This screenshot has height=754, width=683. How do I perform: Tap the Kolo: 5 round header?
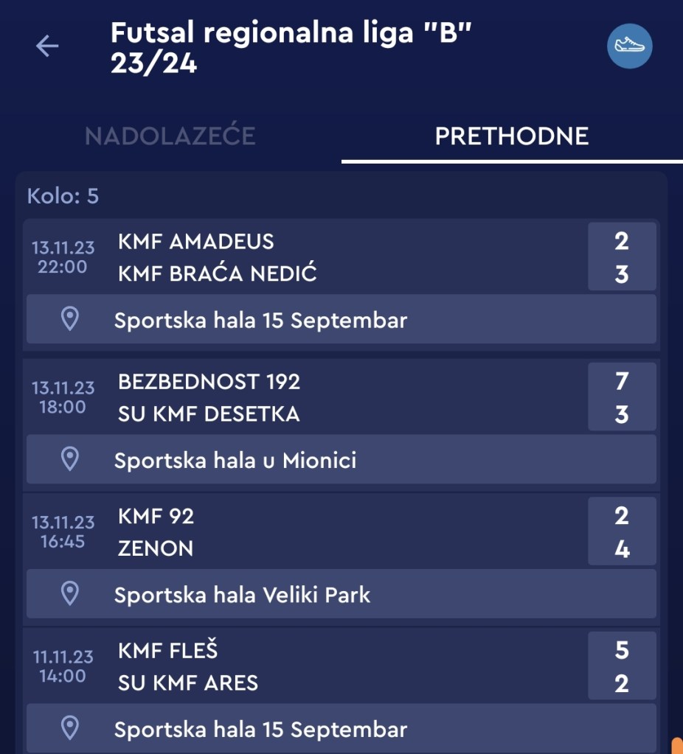click(63, 196)
